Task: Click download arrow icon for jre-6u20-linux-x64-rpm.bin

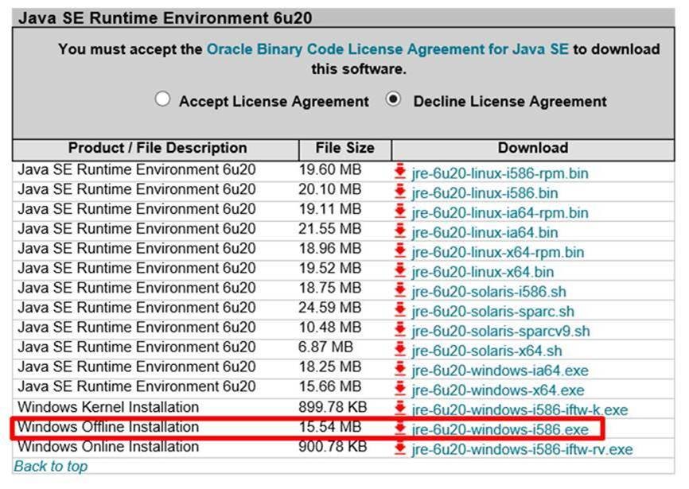Action: coord(400,250)
